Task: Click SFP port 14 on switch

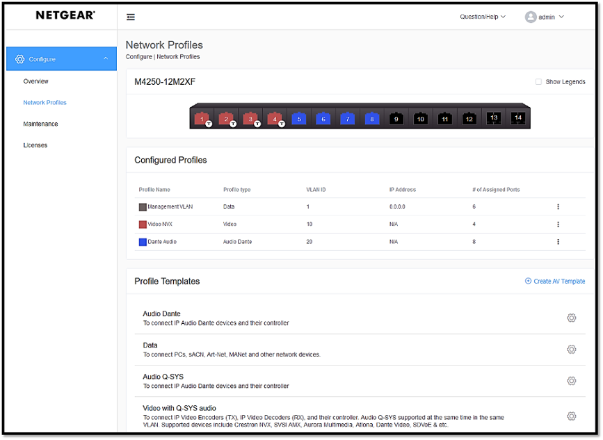Action: (x=517, y=118)
